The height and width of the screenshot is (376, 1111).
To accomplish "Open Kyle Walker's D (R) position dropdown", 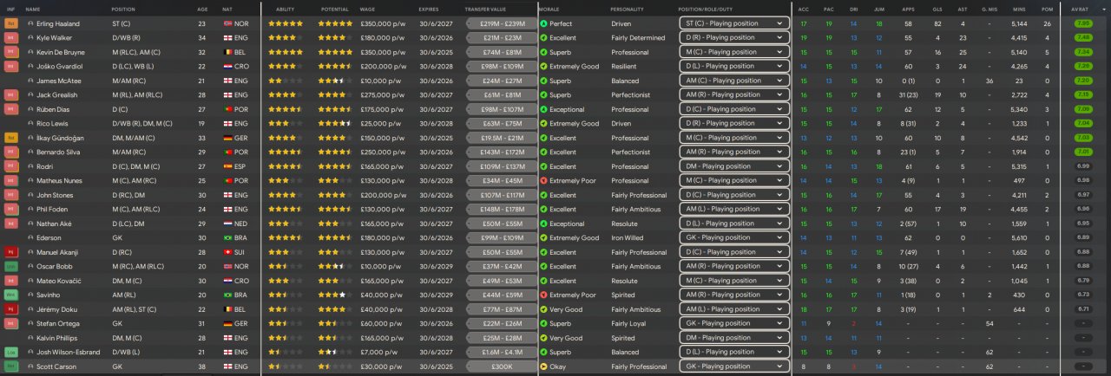I will [734, 38].
